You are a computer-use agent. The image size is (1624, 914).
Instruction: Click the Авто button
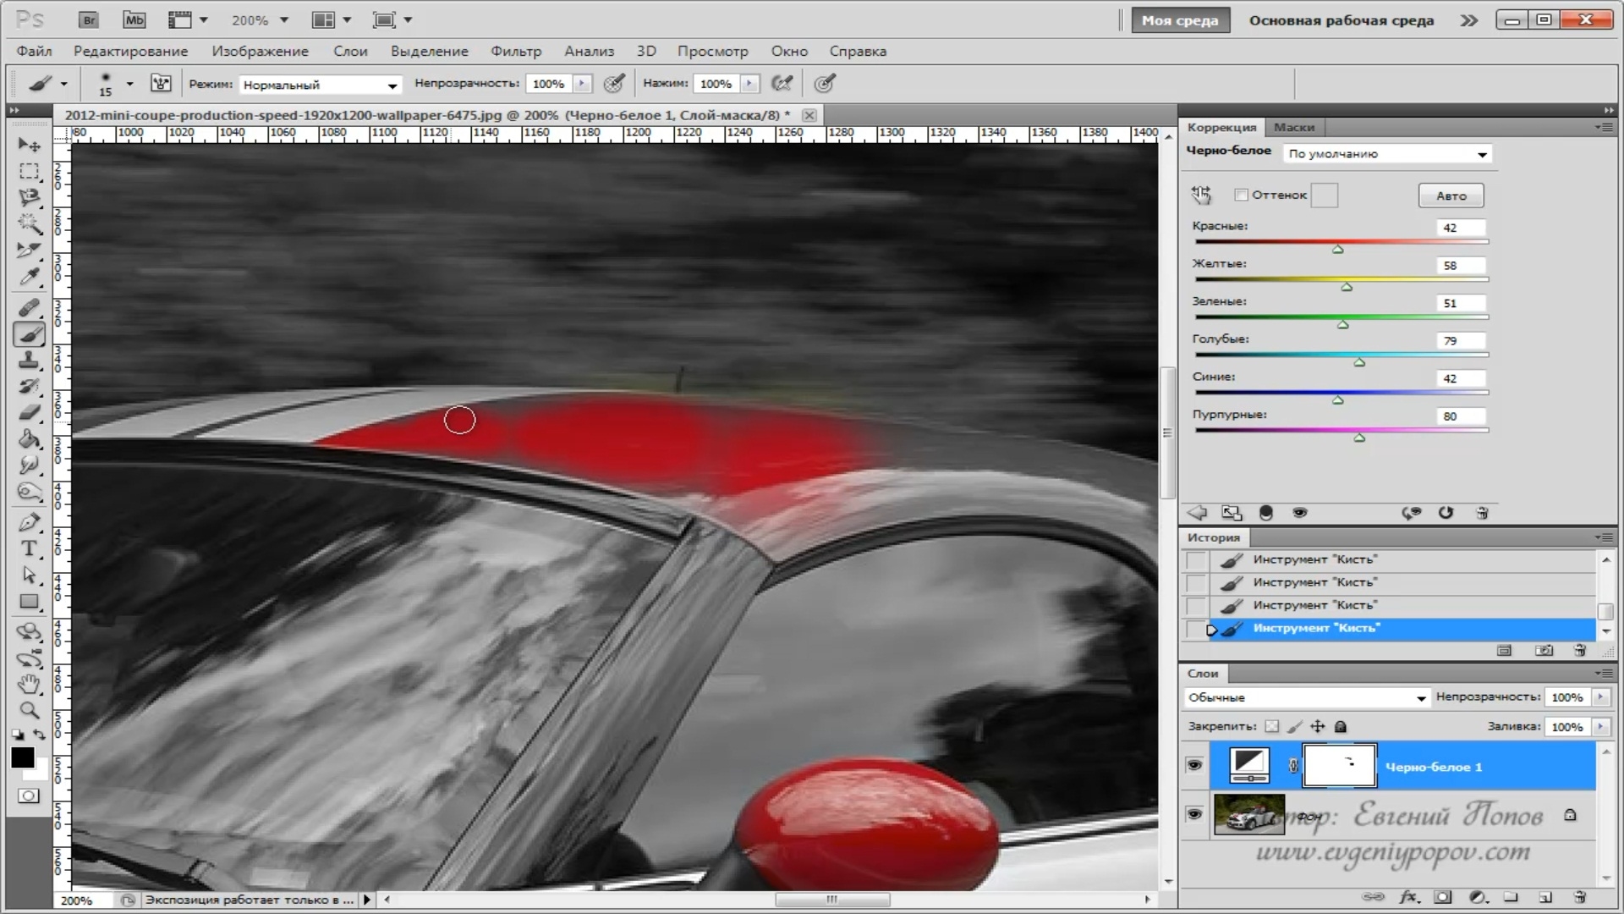(1451, 195)
